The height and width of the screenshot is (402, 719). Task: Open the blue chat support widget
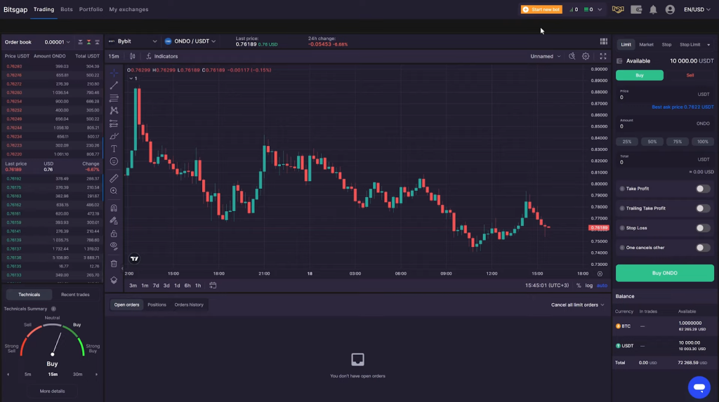tap(699, 387)
